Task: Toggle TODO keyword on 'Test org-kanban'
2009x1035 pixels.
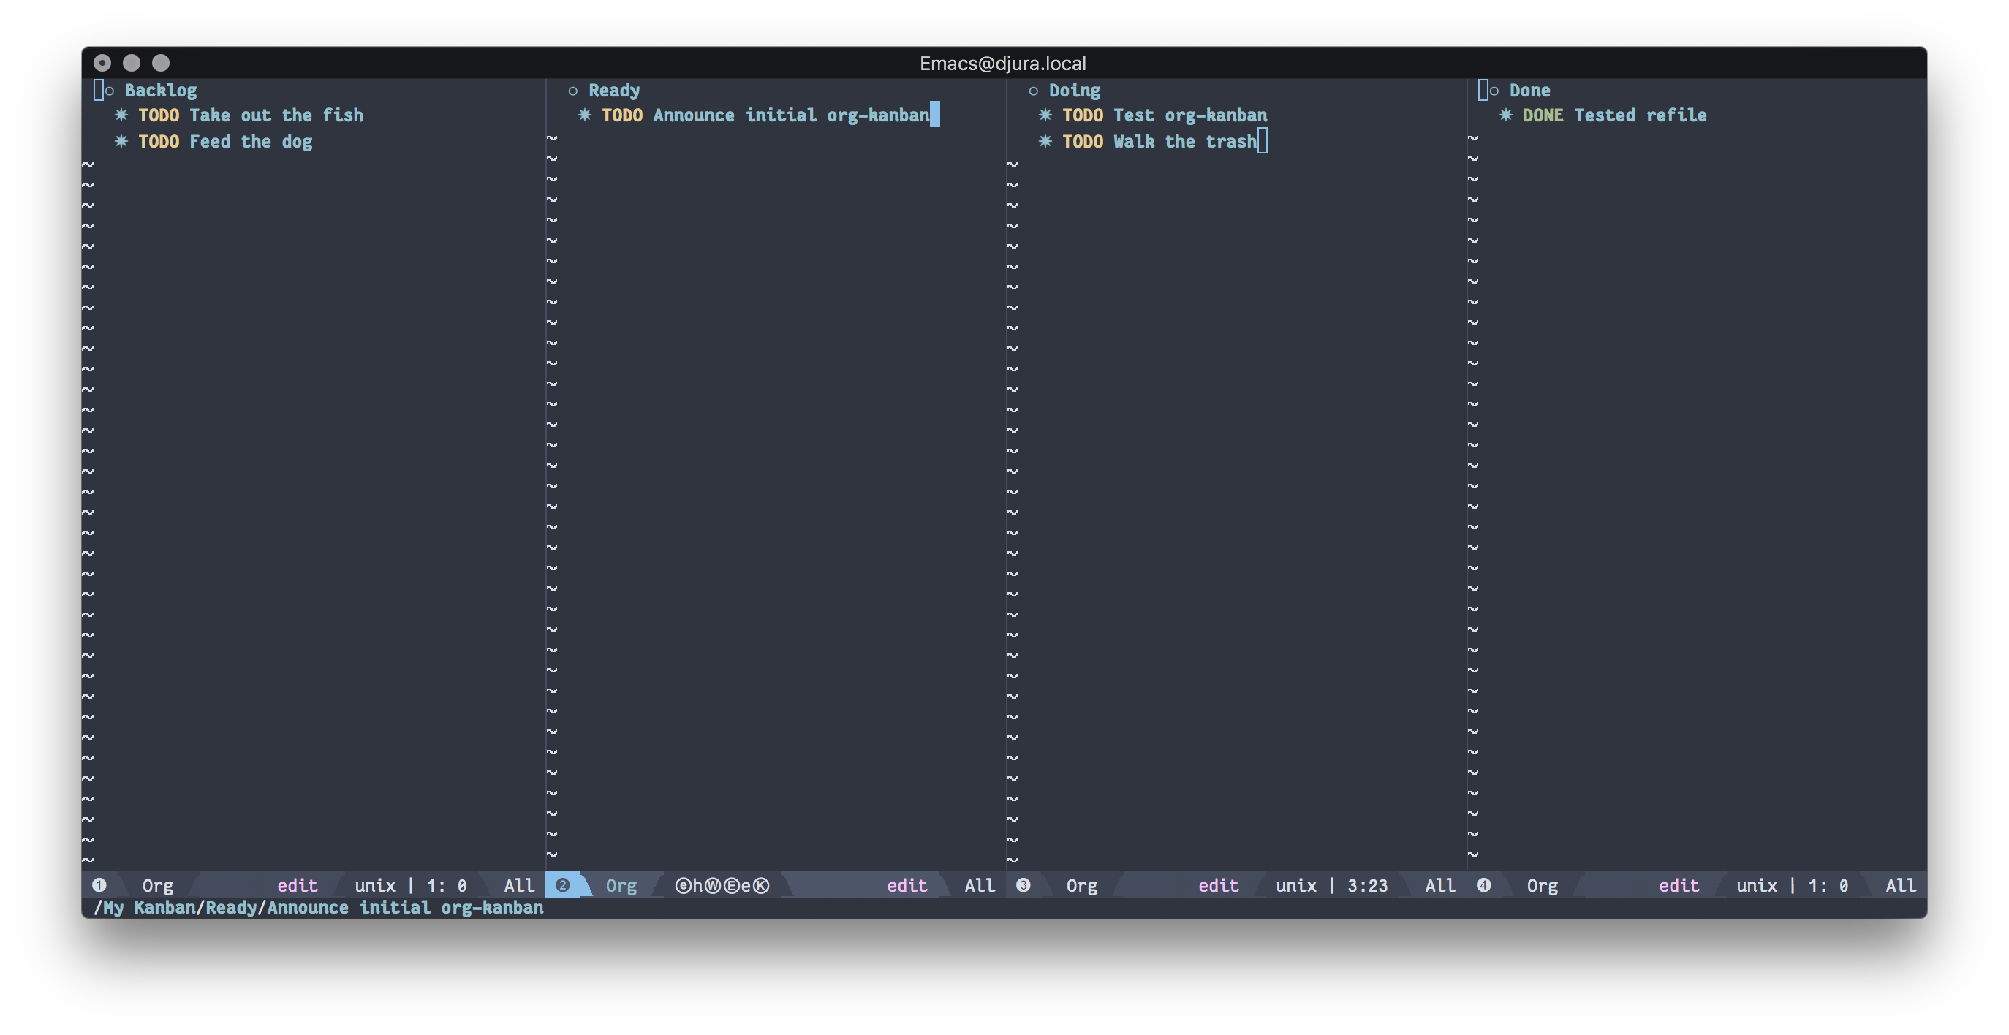Action: (1083, 115)
